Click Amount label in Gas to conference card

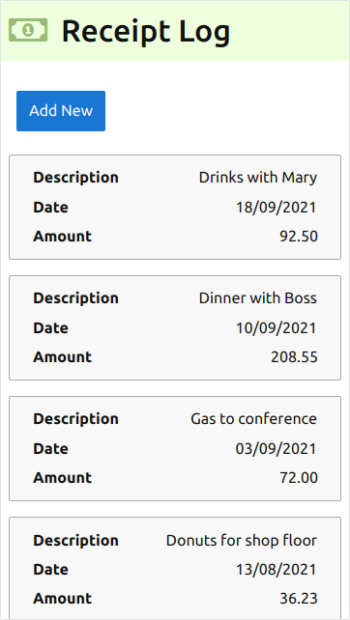tap(63, 478)
